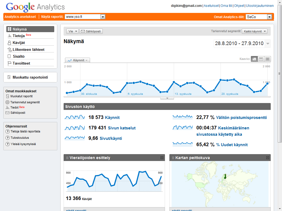The height and width of the screenshot is (211, 282).
Task: Select the second Kaavio chart view icon
Action: [x=261, y=59]
